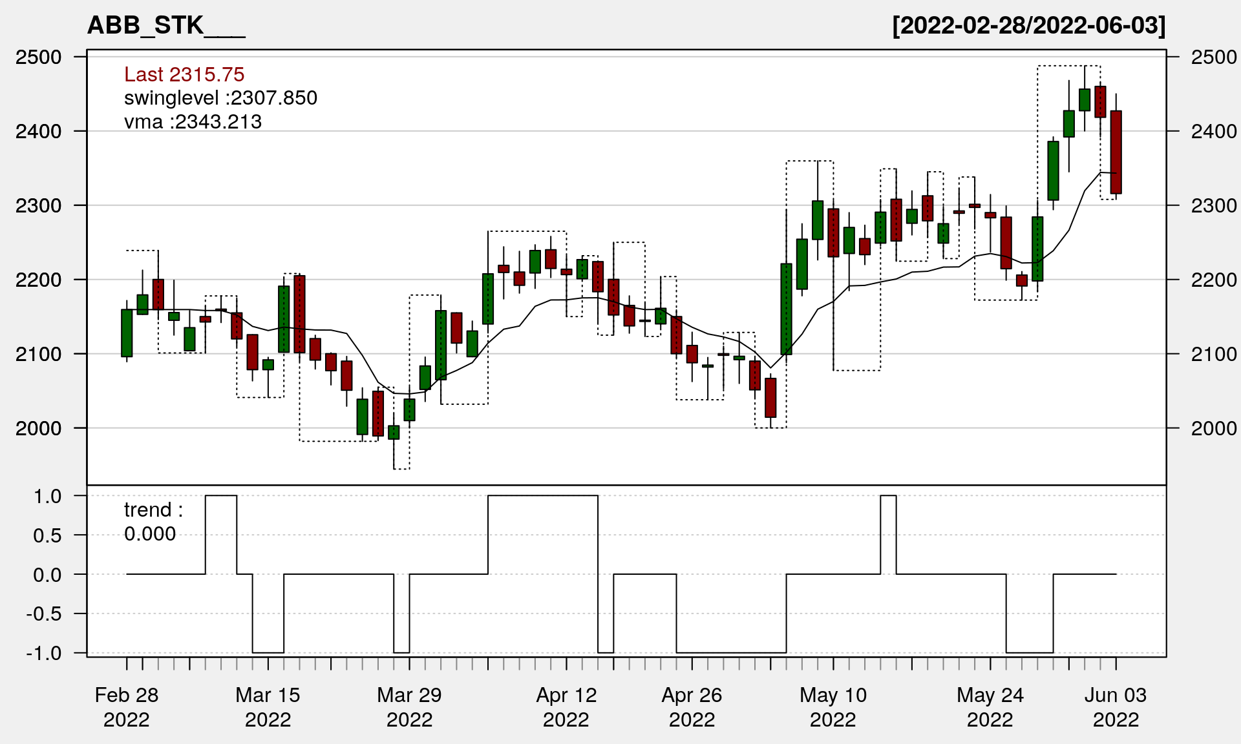Image resolution: width=1241 pixels, height=744 pixels.
Task: Click the ABB_STK chart title
Action: [x=166, y=26]
